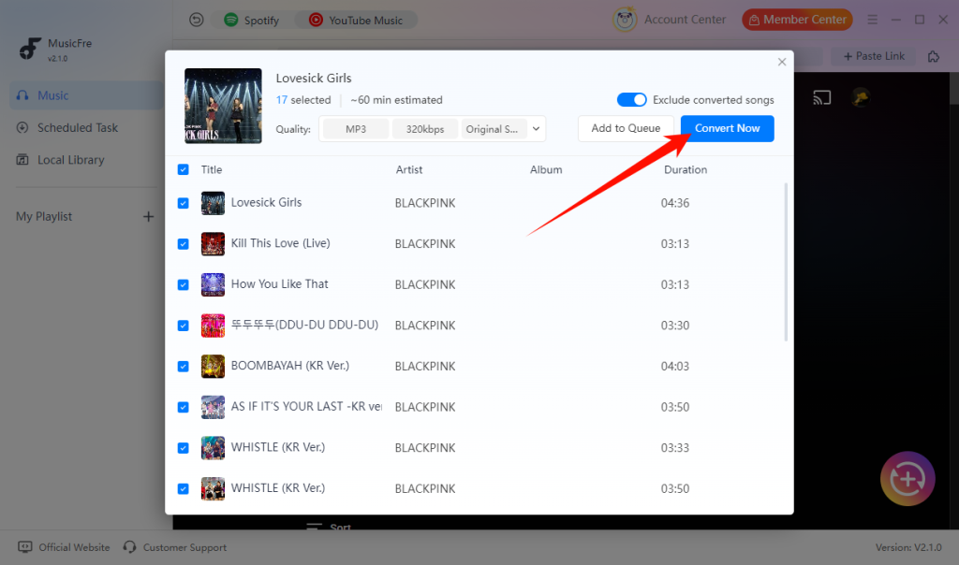
Task: Click the Version: V2.1.0 status text
Action: coord(908,547)
